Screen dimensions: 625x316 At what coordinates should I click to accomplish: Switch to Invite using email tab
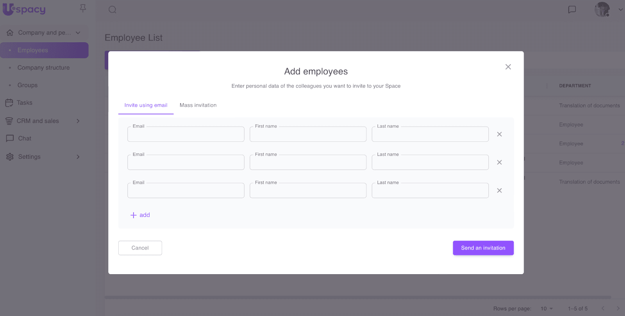point(146,105)
